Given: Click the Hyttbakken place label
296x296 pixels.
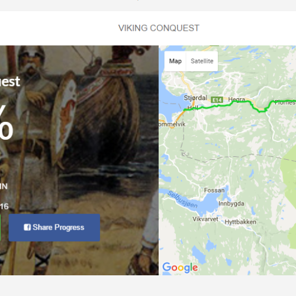Looking at the screenshot, I should pyautogui.click(x=240, y=222).
